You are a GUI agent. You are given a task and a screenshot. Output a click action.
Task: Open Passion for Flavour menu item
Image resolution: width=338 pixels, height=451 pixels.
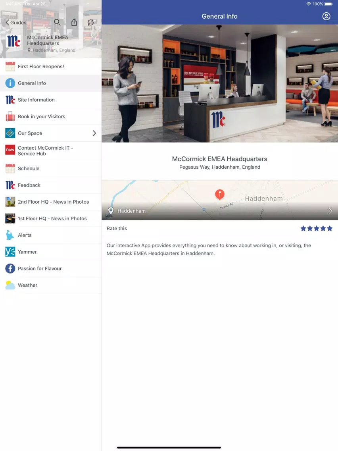tap(51, 269)
